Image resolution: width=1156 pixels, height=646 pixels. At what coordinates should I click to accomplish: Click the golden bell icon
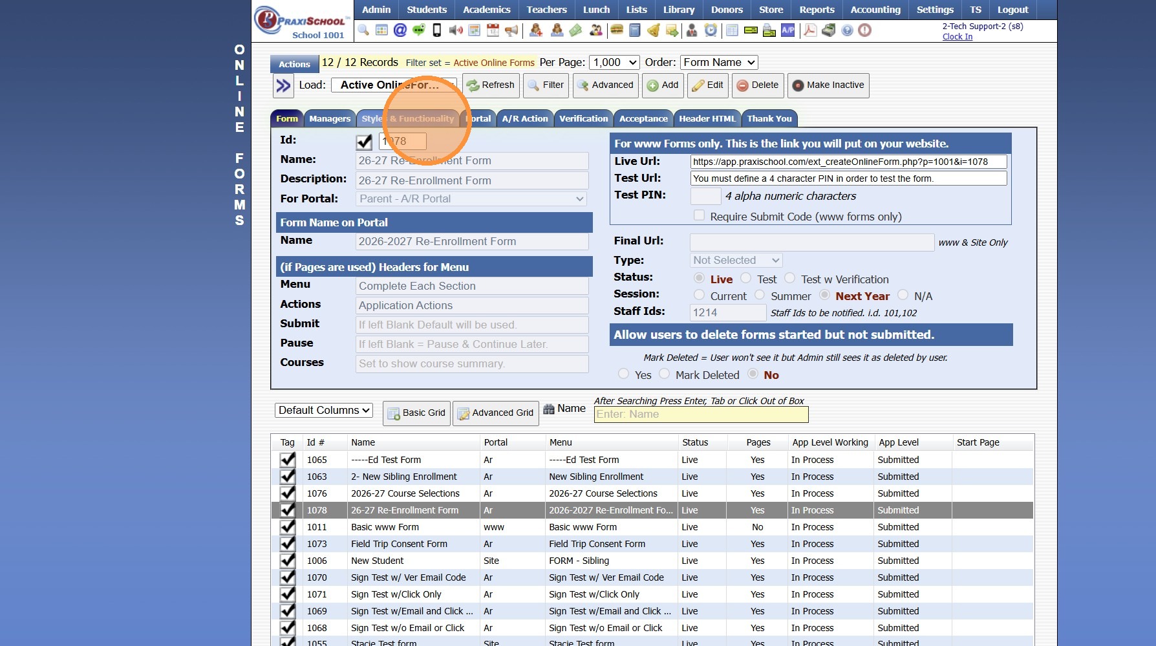[654, 30]
